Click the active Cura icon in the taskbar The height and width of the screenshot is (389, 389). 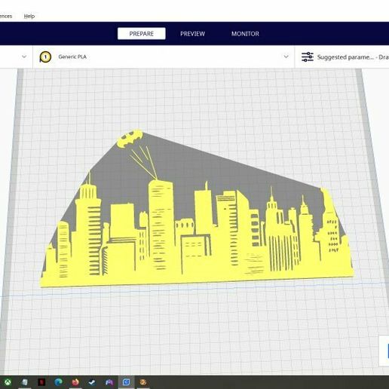point(126,382)
